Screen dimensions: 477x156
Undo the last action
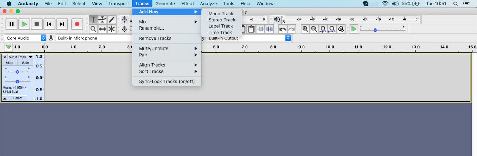[283, 29]
